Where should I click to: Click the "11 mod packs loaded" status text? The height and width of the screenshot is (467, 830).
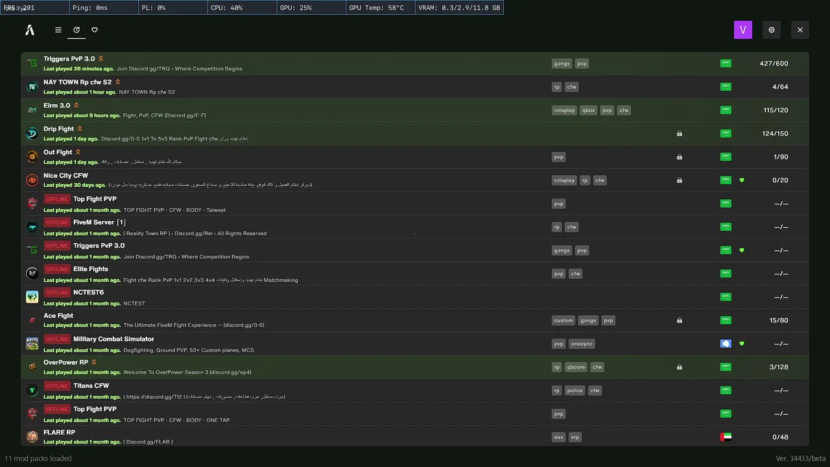click(x=38, y=459)
